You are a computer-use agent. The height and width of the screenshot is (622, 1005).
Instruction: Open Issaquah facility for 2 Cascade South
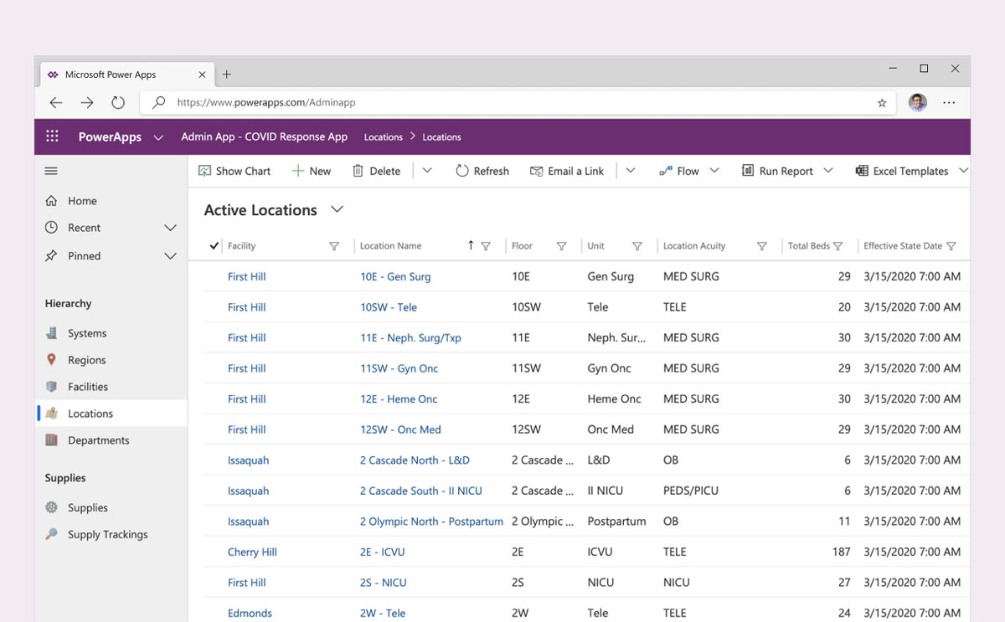click(248, 491)
